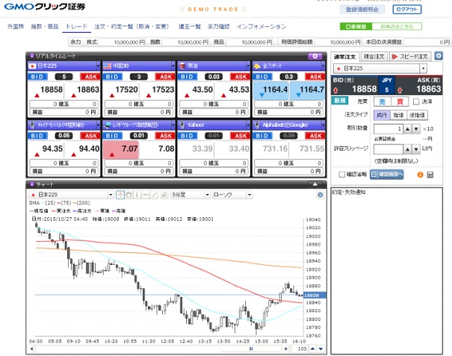Select the crosshair cursor chart tool
The width and height of the screenshot is (452, 356).
120,195
